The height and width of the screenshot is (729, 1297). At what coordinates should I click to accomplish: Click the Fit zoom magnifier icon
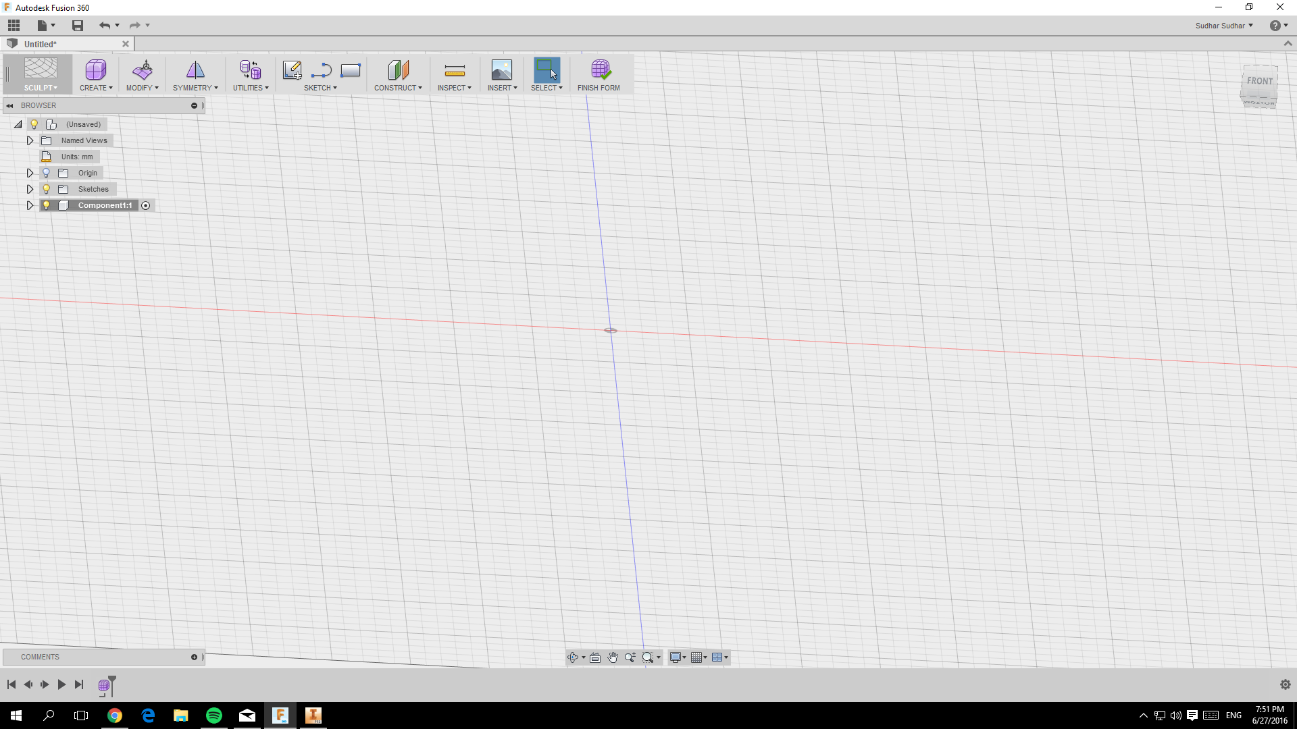click(648, 657)
